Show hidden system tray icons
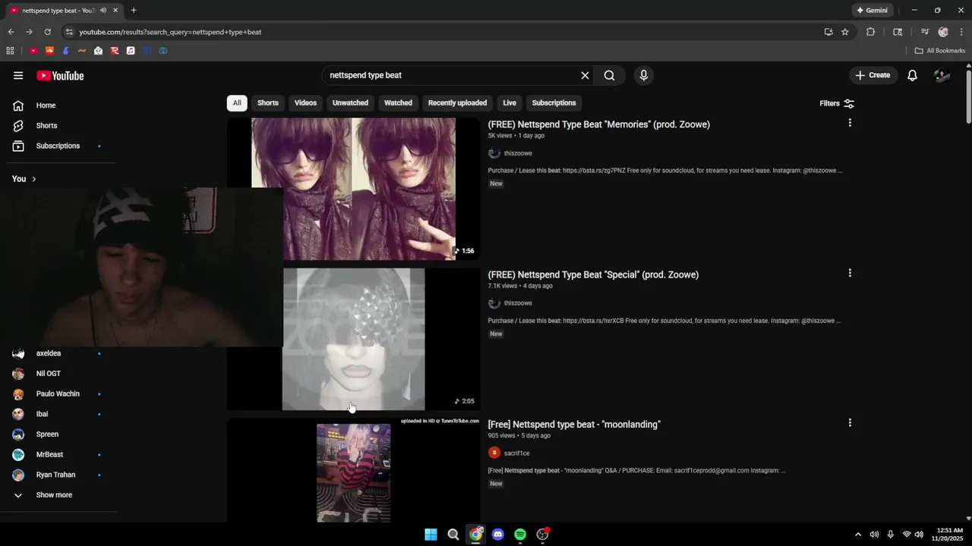The image size is (972, 546). click(x=858, y=535)
